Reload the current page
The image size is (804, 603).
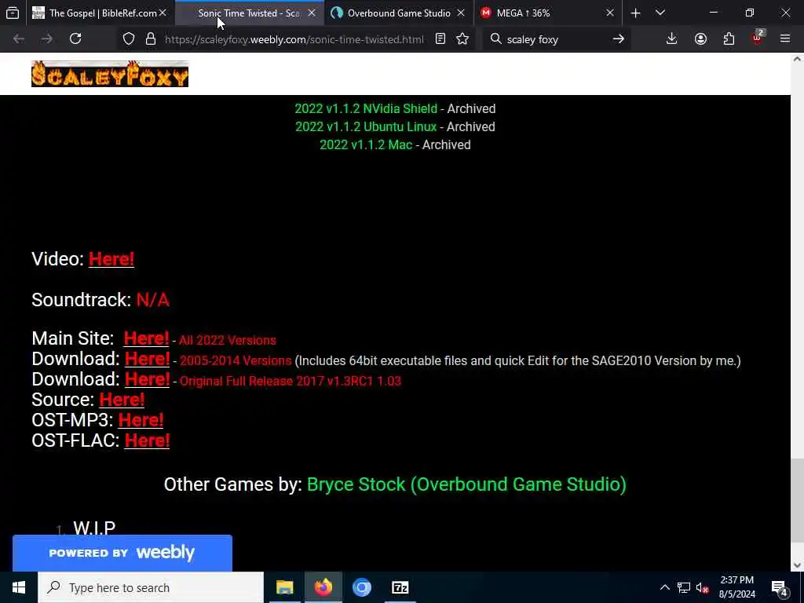(x=75, y=39)
